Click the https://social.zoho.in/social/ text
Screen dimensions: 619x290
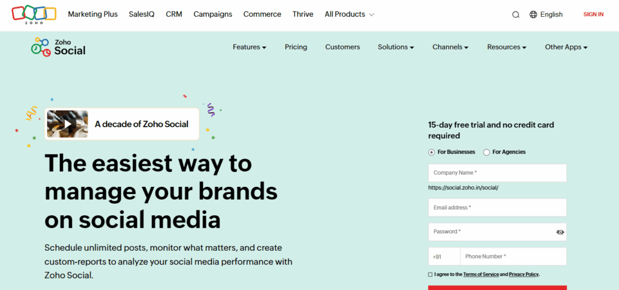(463, 188)
